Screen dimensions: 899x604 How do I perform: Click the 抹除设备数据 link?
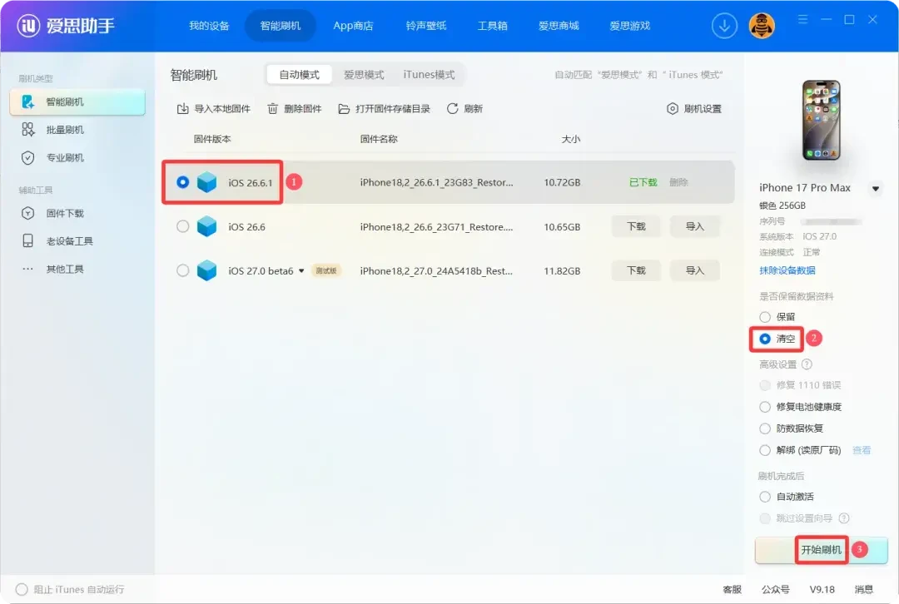[x=787, y=270]
